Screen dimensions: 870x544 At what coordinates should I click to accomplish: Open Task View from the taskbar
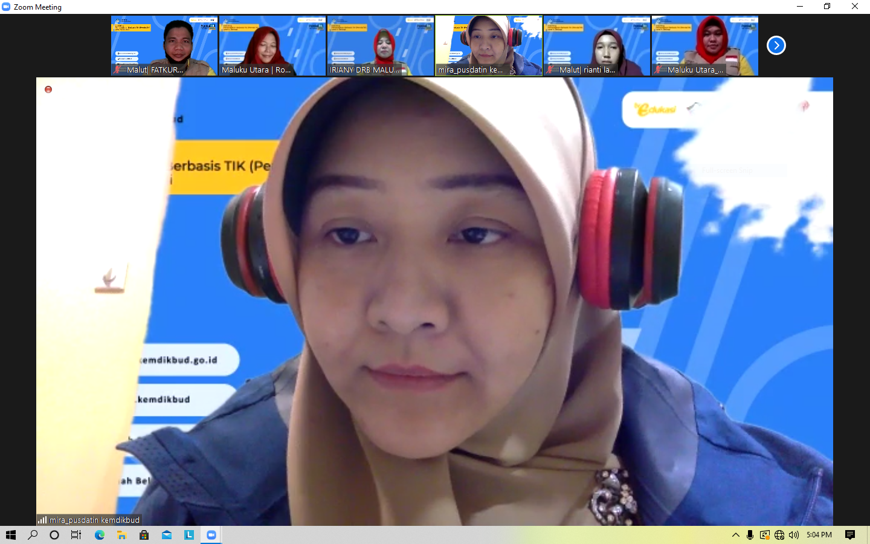(x=76, y=535)
